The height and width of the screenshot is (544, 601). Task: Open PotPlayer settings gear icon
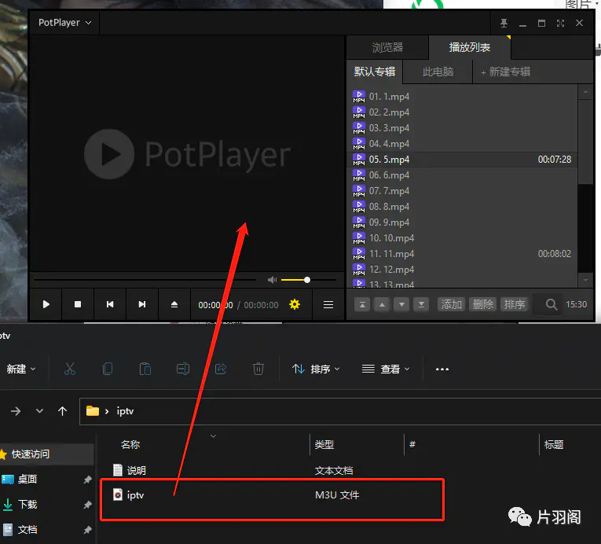[295, 304]
